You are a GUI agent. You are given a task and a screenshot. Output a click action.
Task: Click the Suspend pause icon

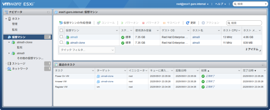click(x=164, y=23)
